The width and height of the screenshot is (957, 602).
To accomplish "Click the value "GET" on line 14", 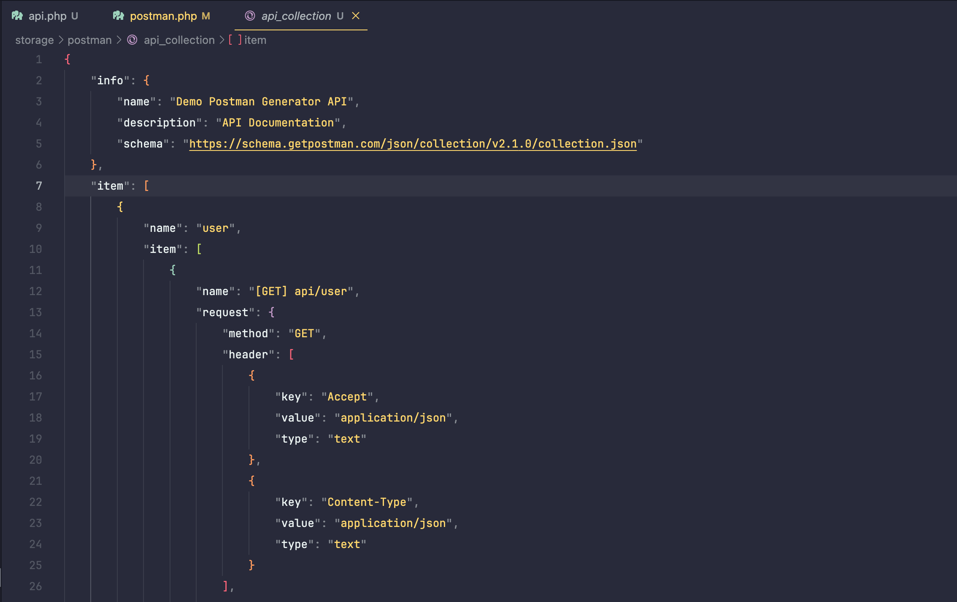I will [304, 333].
